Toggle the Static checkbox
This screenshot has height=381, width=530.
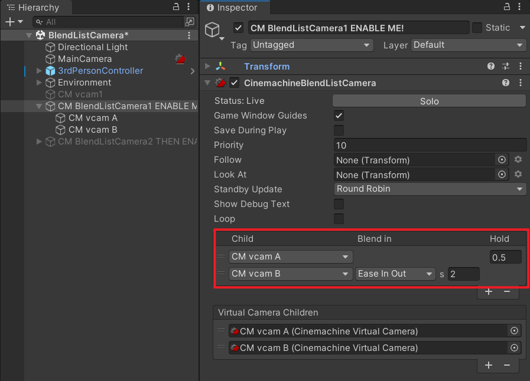(477, 28)
